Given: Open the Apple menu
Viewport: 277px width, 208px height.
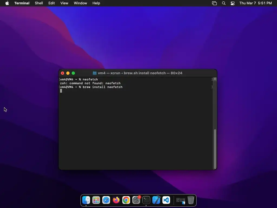Looking at the screenshot, I should pos(7,3).
